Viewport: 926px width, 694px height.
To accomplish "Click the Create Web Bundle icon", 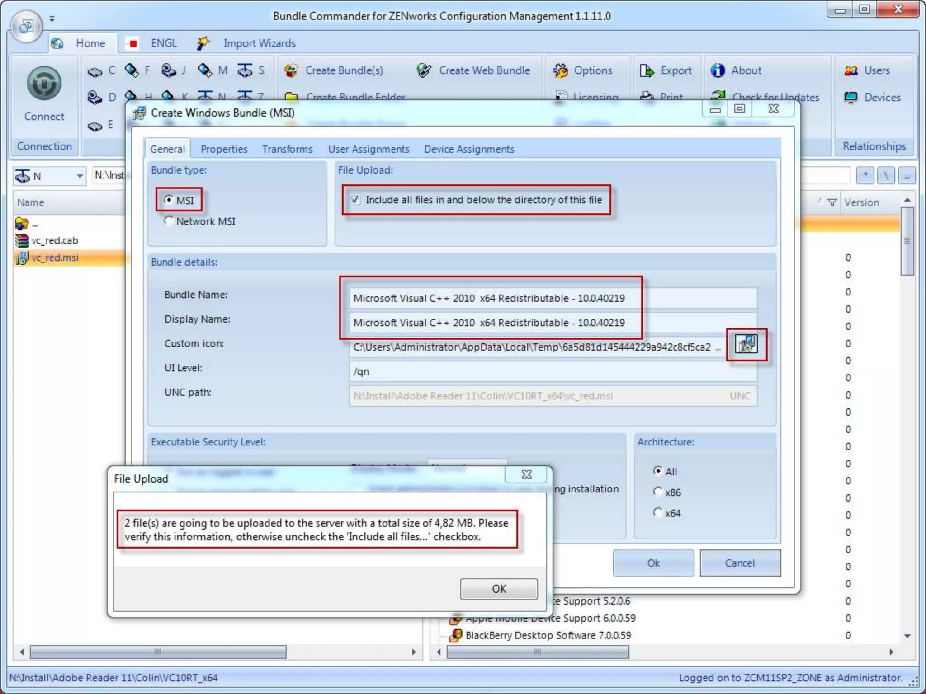I will (x=424, y=70).
